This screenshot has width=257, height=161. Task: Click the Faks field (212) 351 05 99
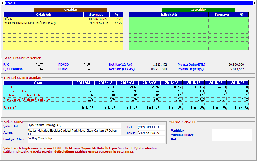click(x=151, y=133)
